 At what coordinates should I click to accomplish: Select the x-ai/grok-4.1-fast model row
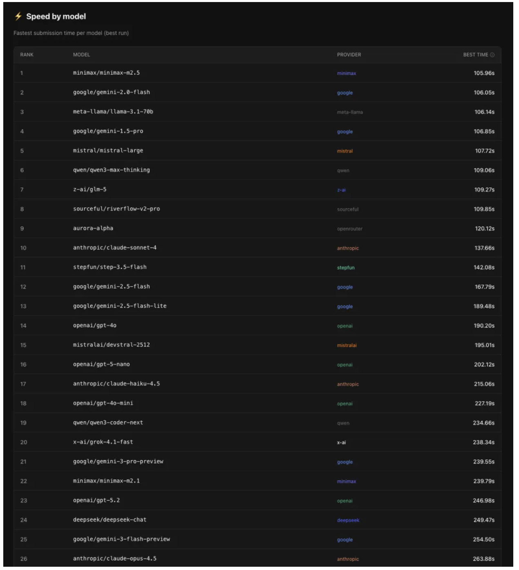pyautogui.click(x=103, y=442)
